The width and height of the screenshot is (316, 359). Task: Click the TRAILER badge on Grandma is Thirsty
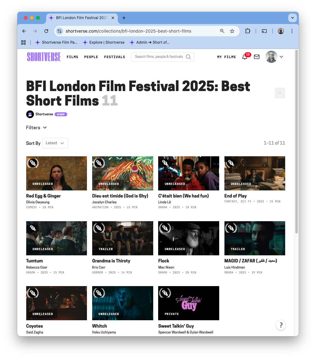(x=105, y=249)
